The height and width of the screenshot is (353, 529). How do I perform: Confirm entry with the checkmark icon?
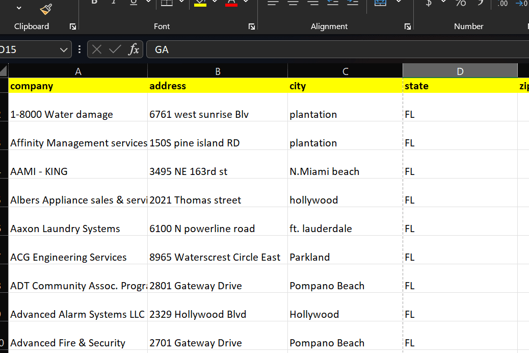(x=115, y=49)
